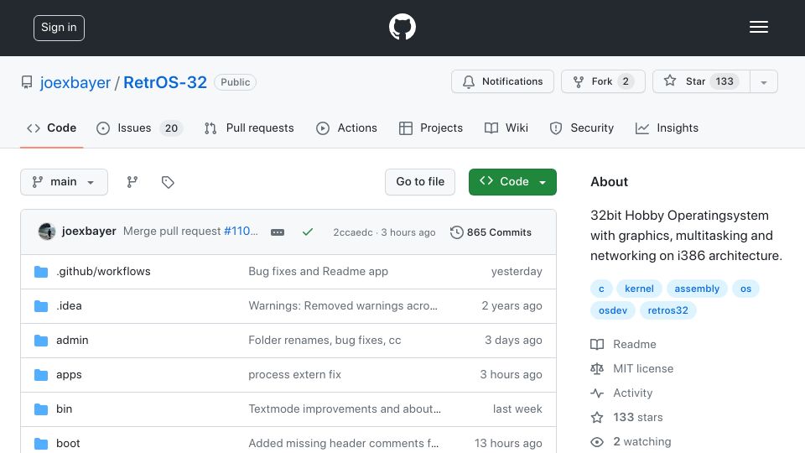Star the repository
Screen dimensions: 805x453
coord(701,81)
